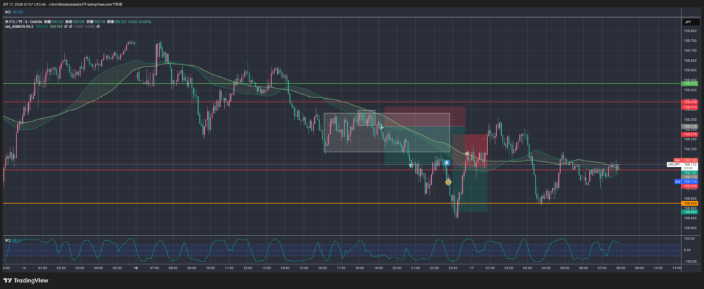Screen dimensions: 704x289
Task: Click the gray 159.316 price label
Action: pyautogui.click(x=690, y=127)
